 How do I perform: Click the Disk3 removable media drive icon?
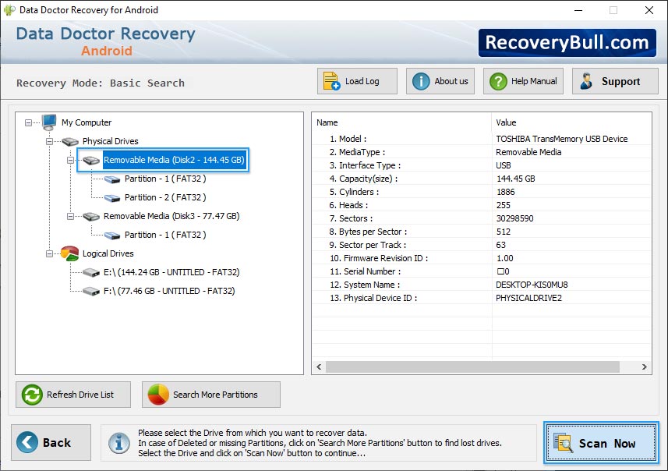pyautogui.click(x=91, y=217)
